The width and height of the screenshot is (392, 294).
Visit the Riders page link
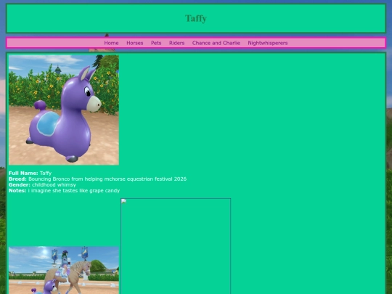[176, 43]
